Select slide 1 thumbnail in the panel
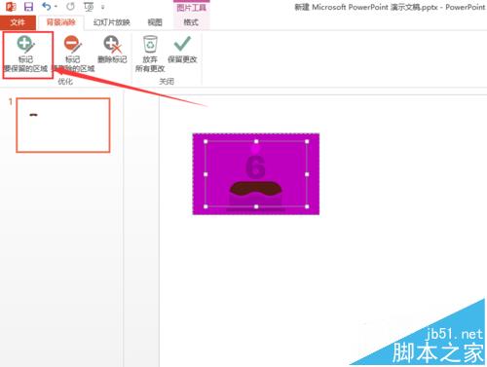The width and height of the screenshot is (487, 367). point(63,126)
